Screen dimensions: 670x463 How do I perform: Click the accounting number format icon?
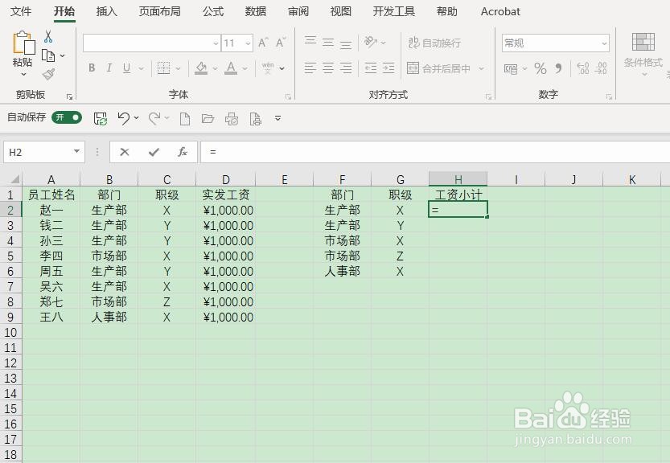pos(511,68)
